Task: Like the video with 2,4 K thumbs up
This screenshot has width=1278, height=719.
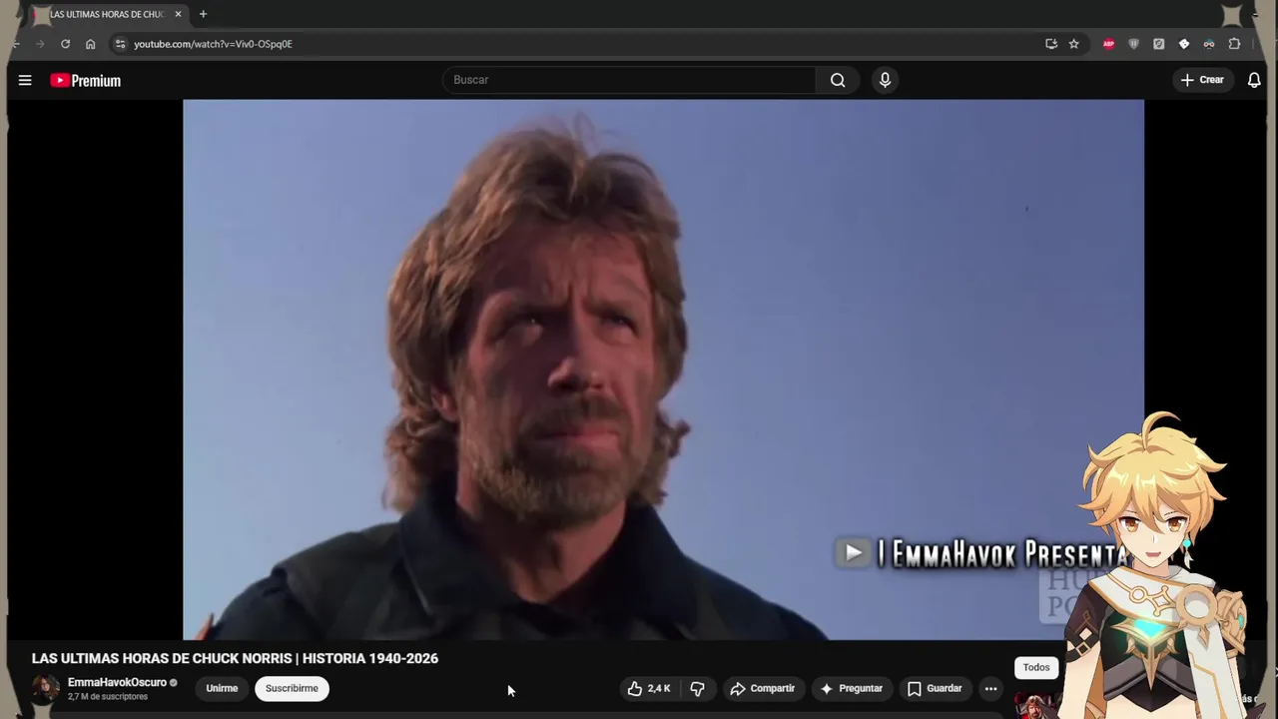Action: (648, 688)
